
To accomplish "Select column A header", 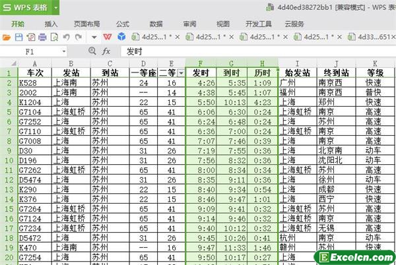I will [35, 63].
